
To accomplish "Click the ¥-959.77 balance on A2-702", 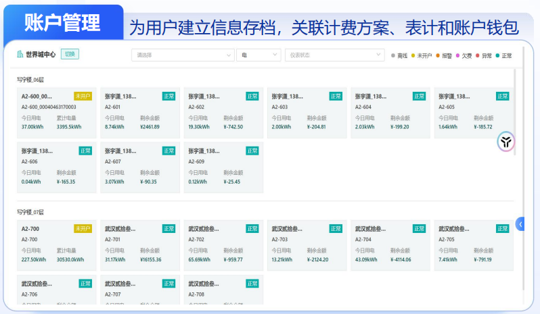I will [x=233, y=259].
